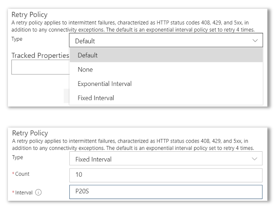The height and width of the screenshot is (210, 277).
Task: Open the chevron on the Fixed Interval dropdown
Action: (255, 159)
